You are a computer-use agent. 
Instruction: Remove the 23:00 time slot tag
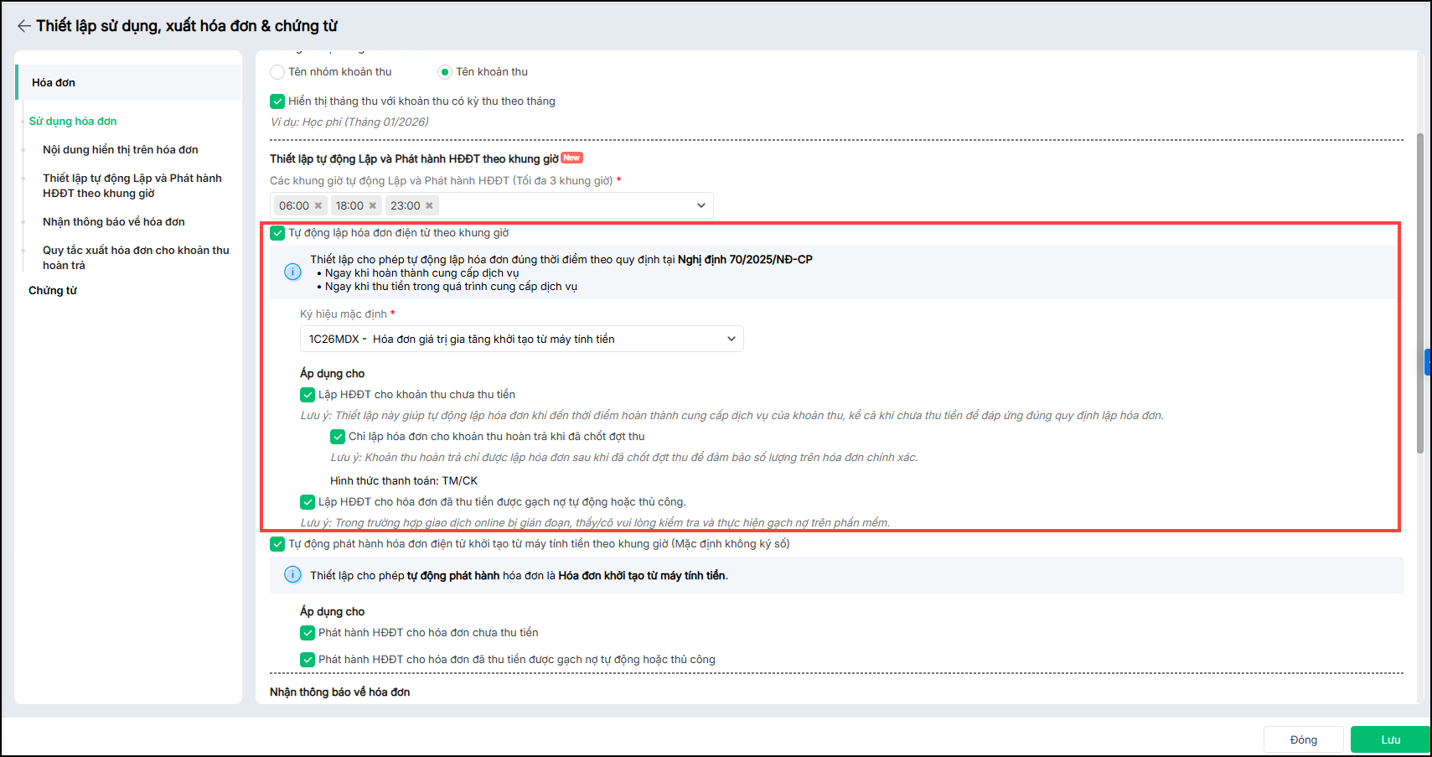coord(429,205)
